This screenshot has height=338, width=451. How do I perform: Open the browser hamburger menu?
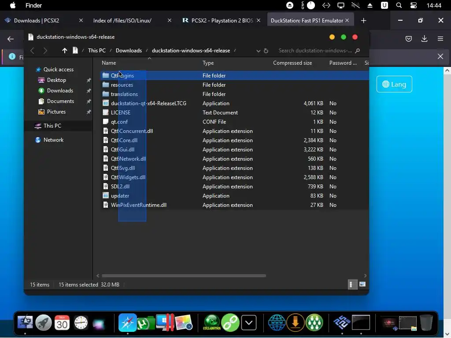440,39
